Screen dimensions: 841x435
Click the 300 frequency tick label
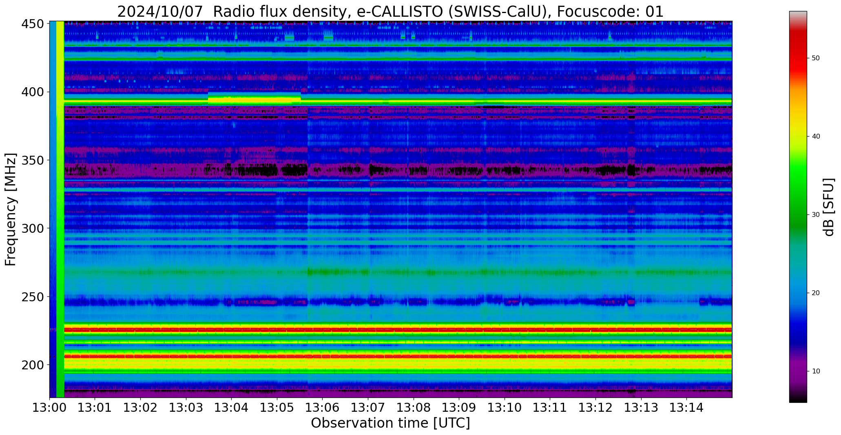pos(32,228)
